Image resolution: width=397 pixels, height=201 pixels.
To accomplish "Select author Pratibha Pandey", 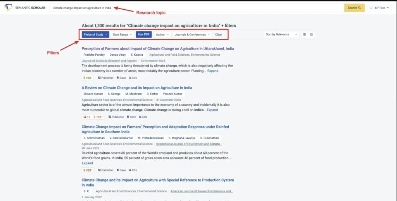I will 94,55.
